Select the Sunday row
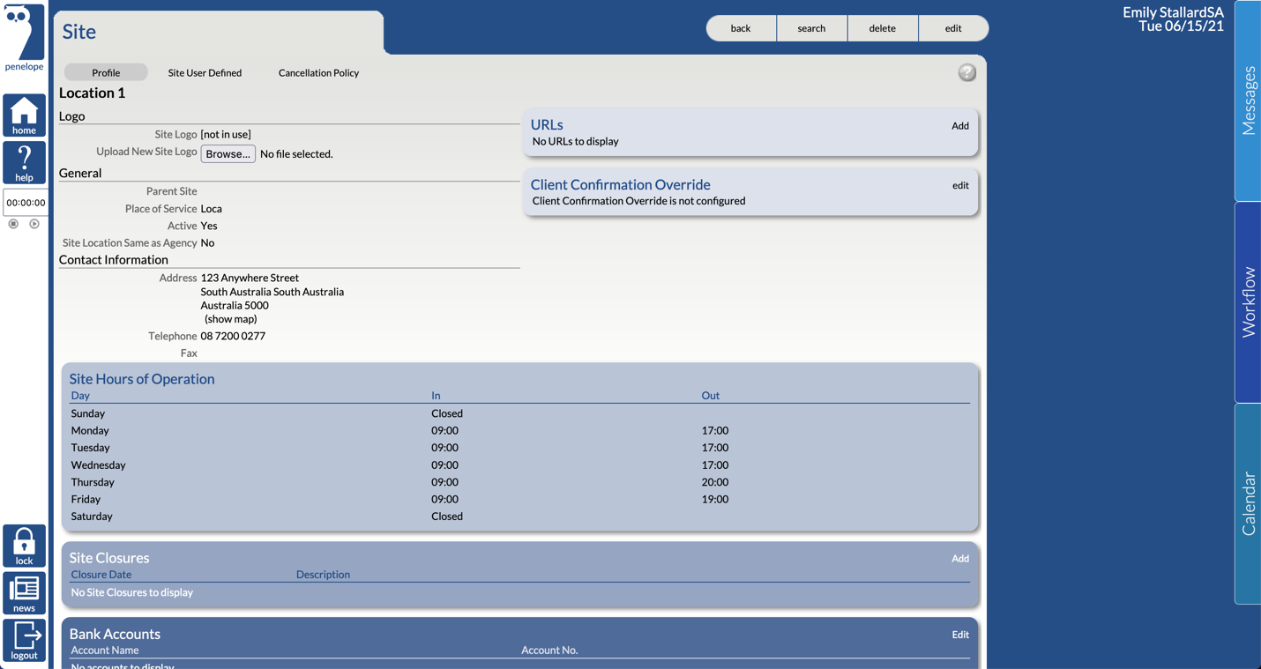The image size is (1261, 669). (519, 413)
